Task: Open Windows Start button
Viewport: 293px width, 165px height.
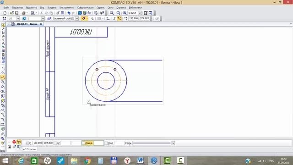Action: tap(5, 161)
